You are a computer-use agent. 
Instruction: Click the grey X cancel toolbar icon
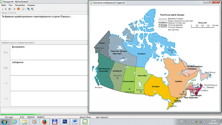10,9
